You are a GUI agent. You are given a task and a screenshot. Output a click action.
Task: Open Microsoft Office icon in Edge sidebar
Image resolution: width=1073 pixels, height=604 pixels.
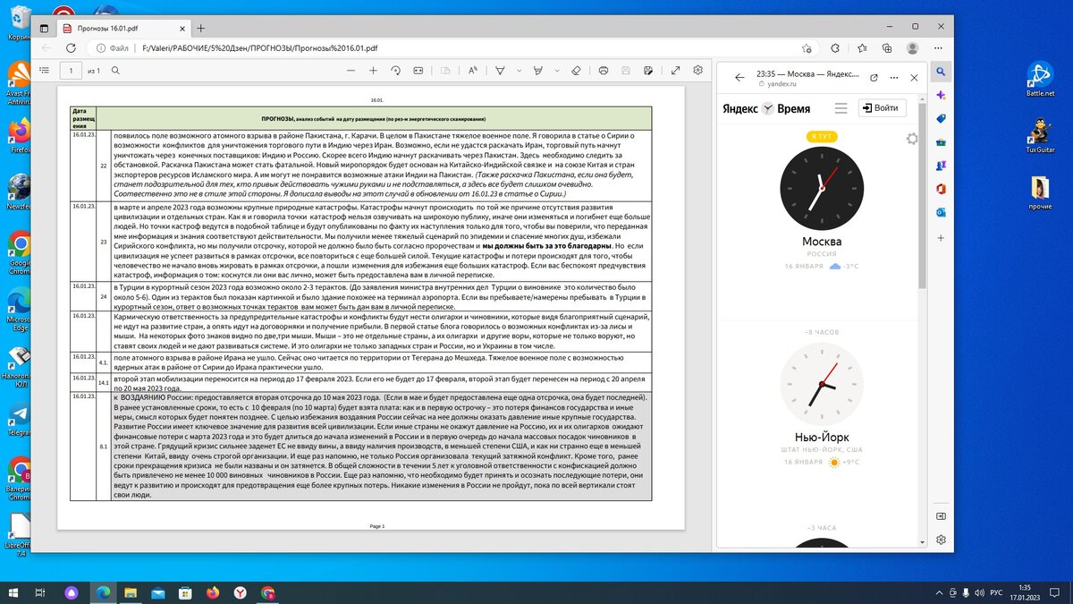click(x=941, y=189)
